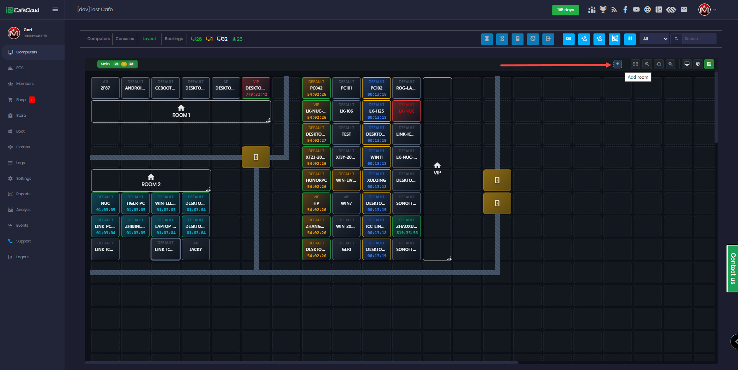Click the 1115 days green button
738x370 pixels.
[565, 10]
